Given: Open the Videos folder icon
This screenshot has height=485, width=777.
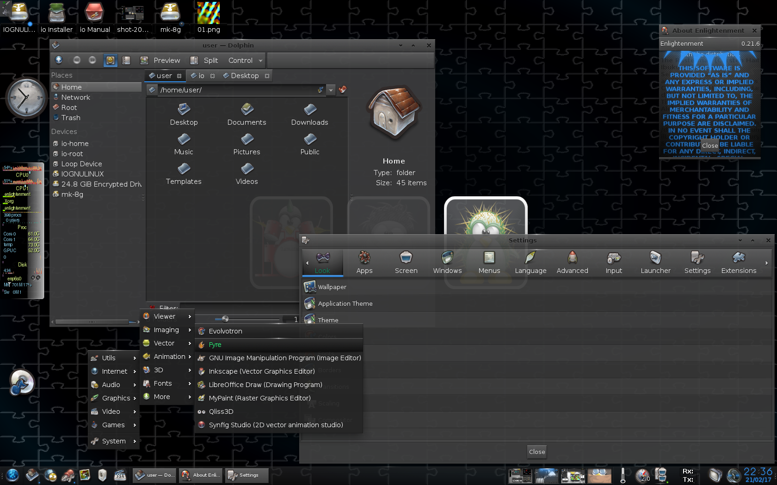Looking at the screenshot, I should (247, 173).
